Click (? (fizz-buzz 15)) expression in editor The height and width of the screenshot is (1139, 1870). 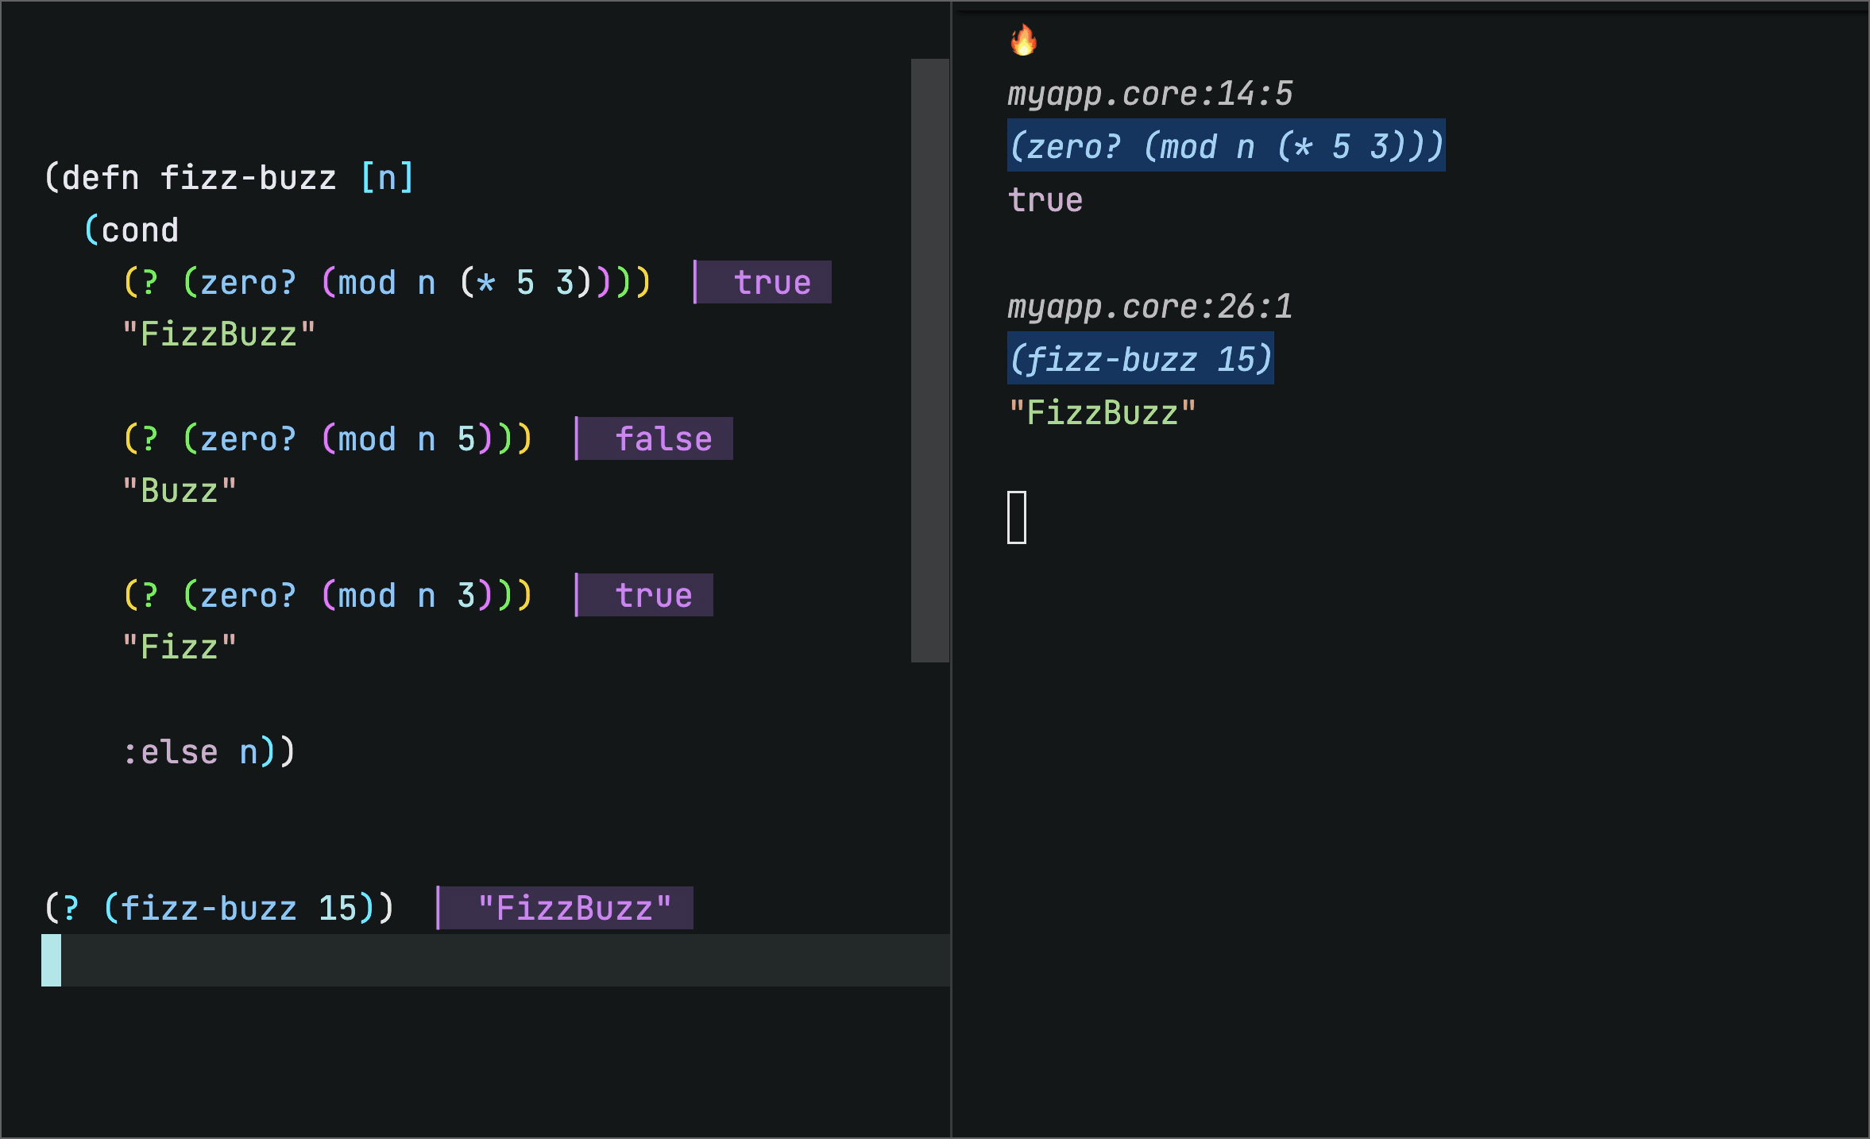[219, 908]
